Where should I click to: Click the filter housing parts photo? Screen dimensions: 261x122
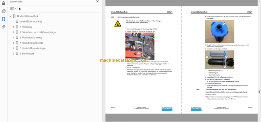point(220,60)
